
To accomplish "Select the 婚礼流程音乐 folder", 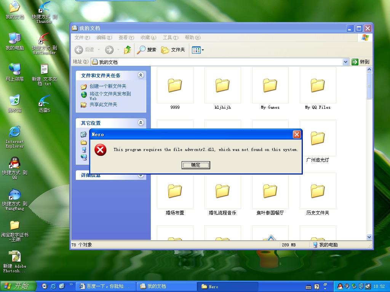I will pyautogui.click(x=222, y=194).
